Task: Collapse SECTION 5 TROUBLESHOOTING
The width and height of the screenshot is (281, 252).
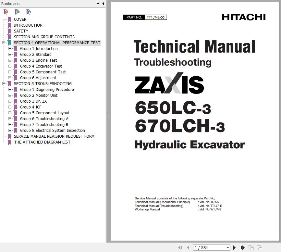Action: tap(4, 83)
